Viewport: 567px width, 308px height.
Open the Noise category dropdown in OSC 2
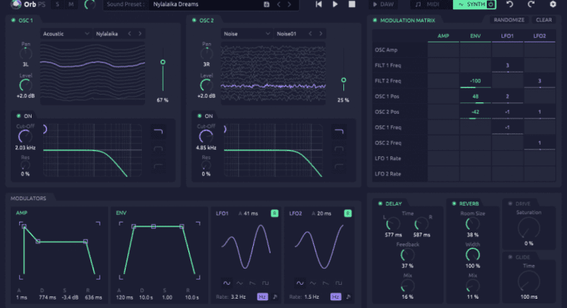(245, 34)
